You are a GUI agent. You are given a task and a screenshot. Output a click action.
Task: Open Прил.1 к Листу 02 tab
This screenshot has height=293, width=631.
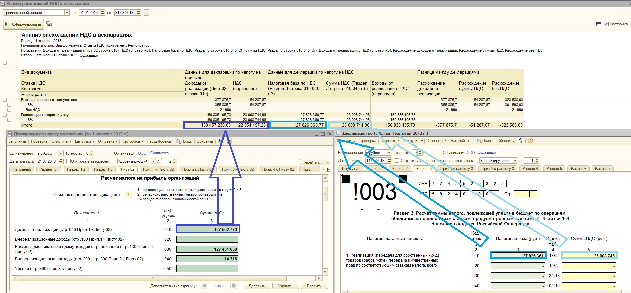[158, 169]
